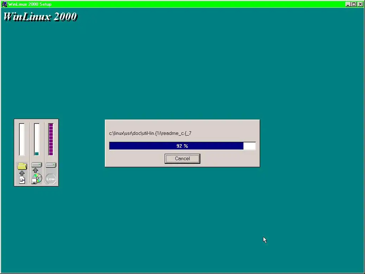The width and height of the screenshot is (365, 274).
Task: Click the up arrow above the CD icon
Action: point(35,170)
